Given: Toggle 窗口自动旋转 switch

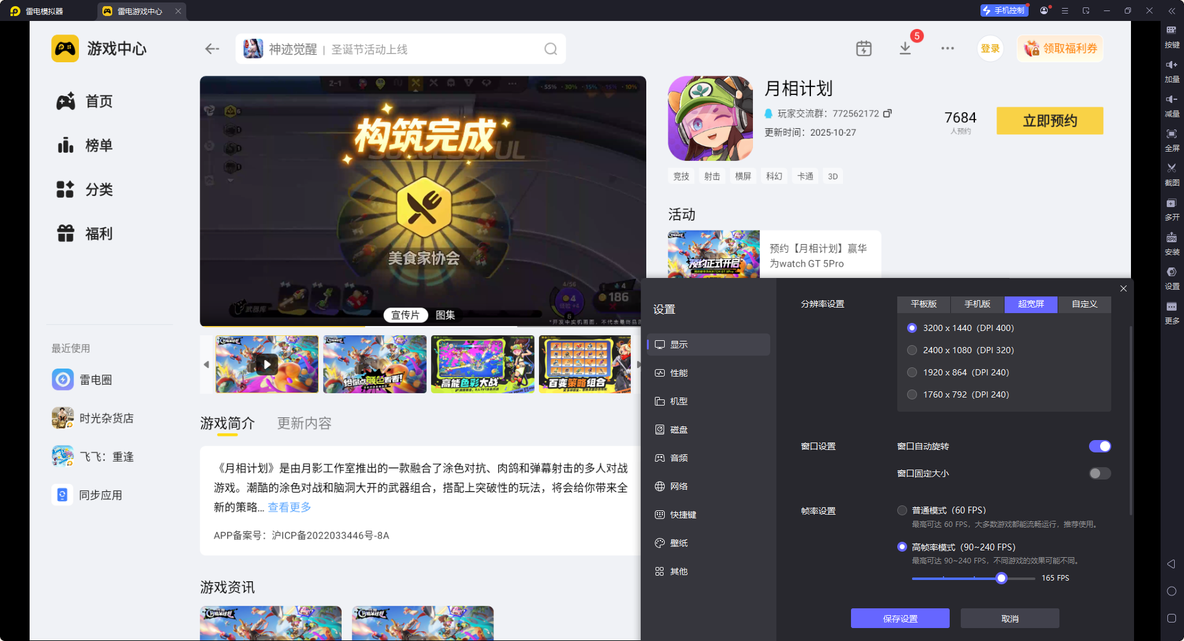Looking at the screenshot, I should point(1100,446).
